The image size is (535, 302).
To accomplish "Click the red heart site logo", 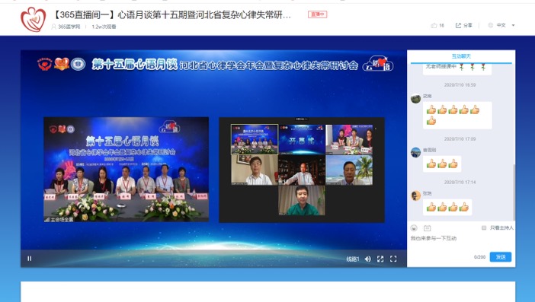I will click(33, 20).
